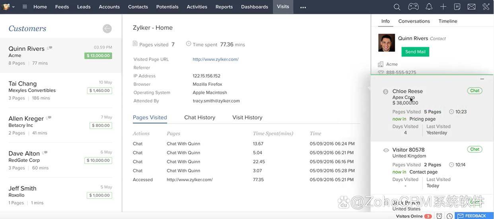Open the Accounts module
The width and height of the screenshot is (494, 219).
(109, 7)
